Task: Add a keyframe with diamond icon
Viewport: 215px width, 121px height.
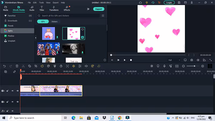Action: (x=74, y=66)
